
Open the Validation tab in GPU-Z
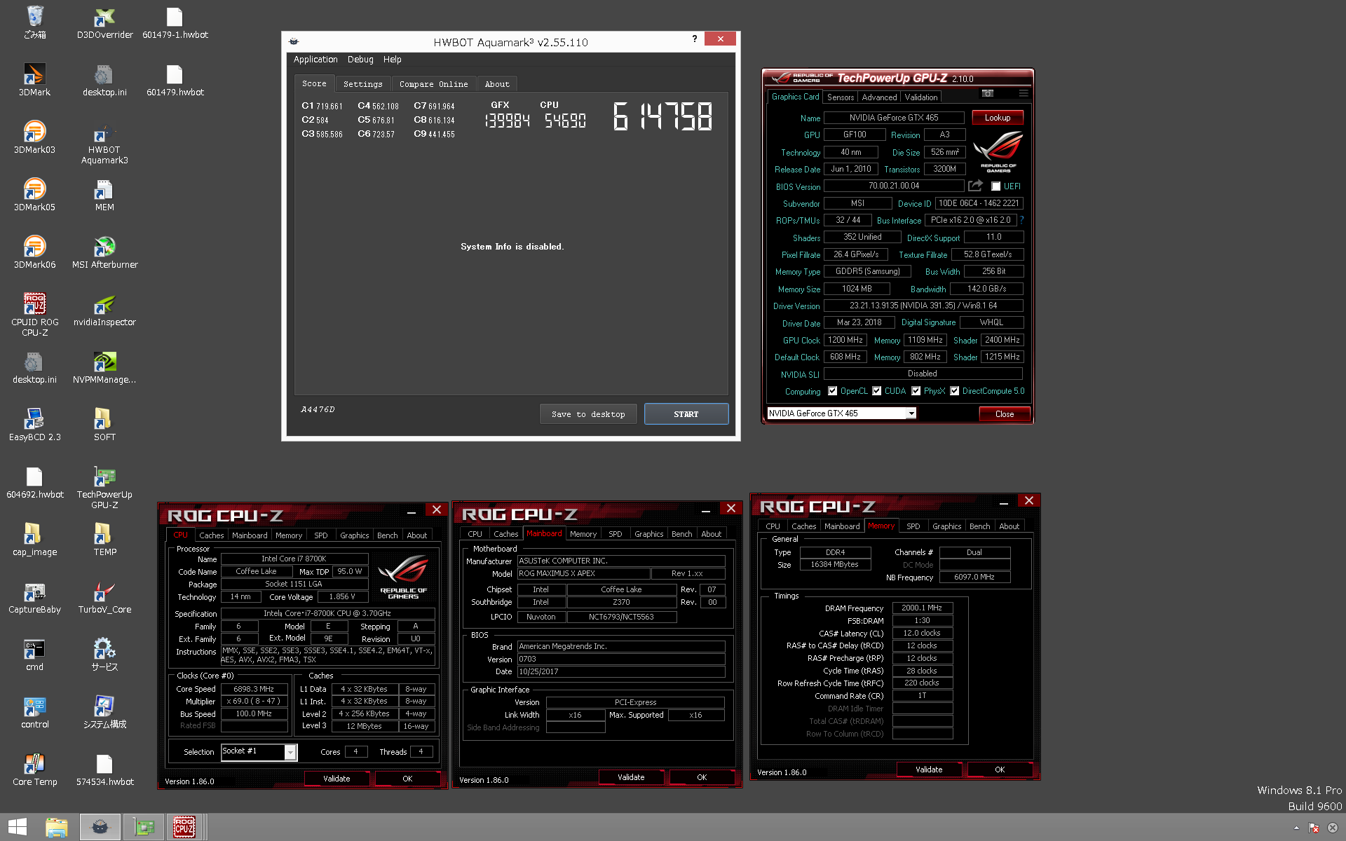click(x=921, y=97)
